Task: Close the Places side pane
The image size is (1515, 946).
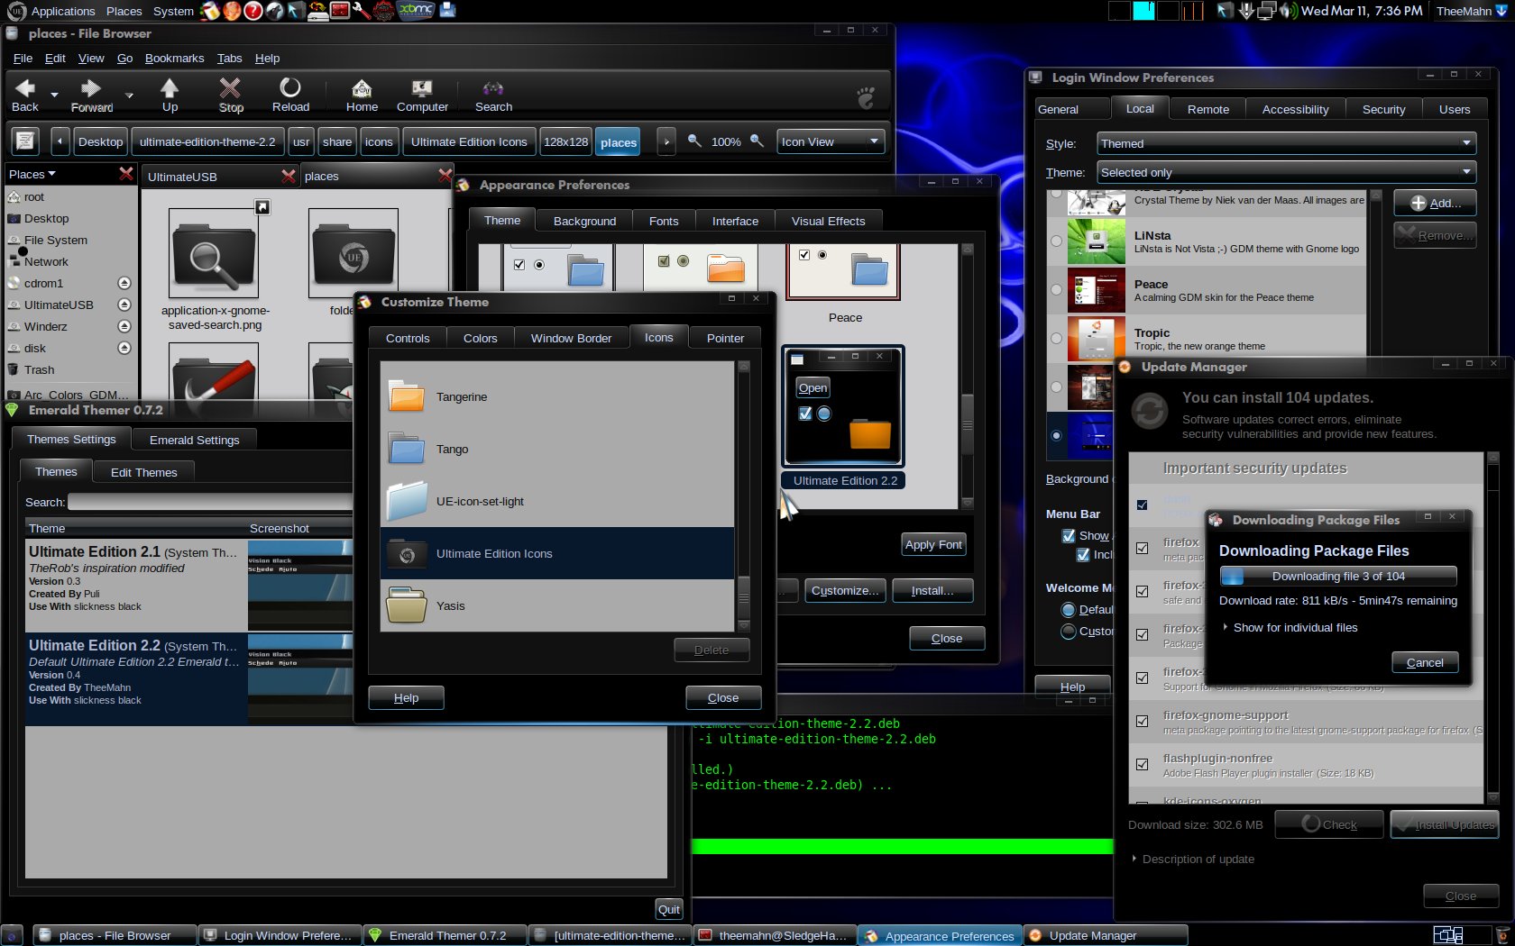Action: coord(126,174)
